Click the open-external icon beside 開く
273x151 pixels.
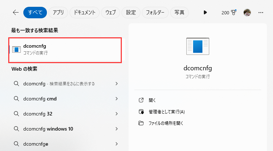[141, 100]
